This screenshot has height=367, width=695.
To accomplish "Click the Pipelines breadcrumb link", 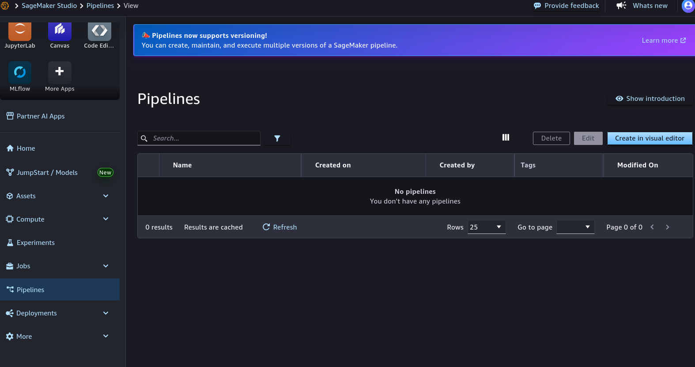I will coord(100,6).
